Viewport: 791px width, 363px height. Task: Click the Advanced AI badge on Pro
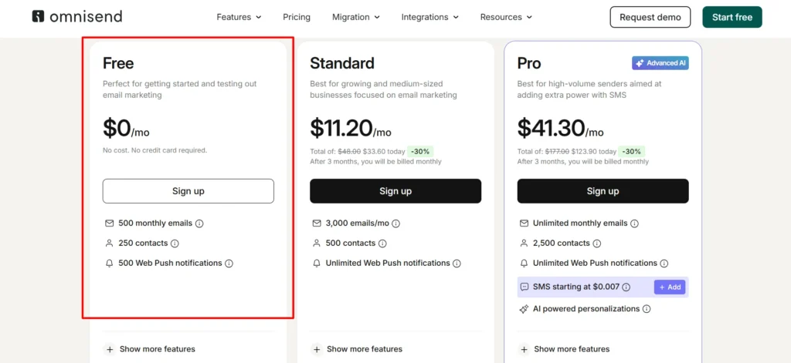click(x=660, y=63)
